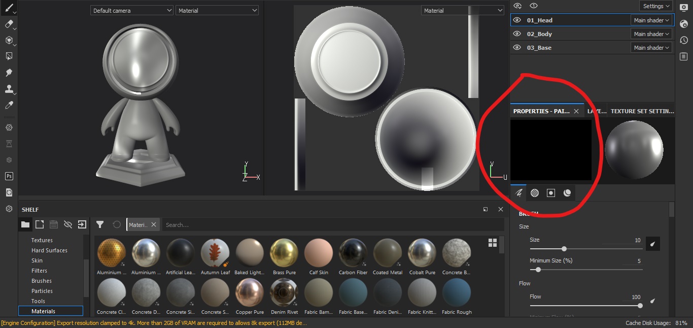Open the History panel clock icon
693x328 pixels.
click(x=683, y=40)
